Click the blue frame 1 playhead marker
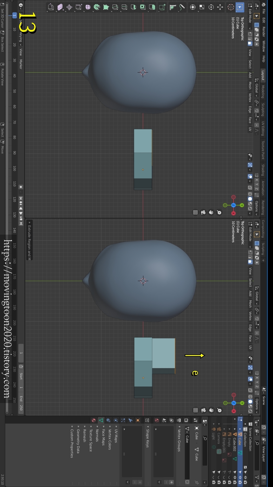The image size is (273, 487). pos(14,15)
